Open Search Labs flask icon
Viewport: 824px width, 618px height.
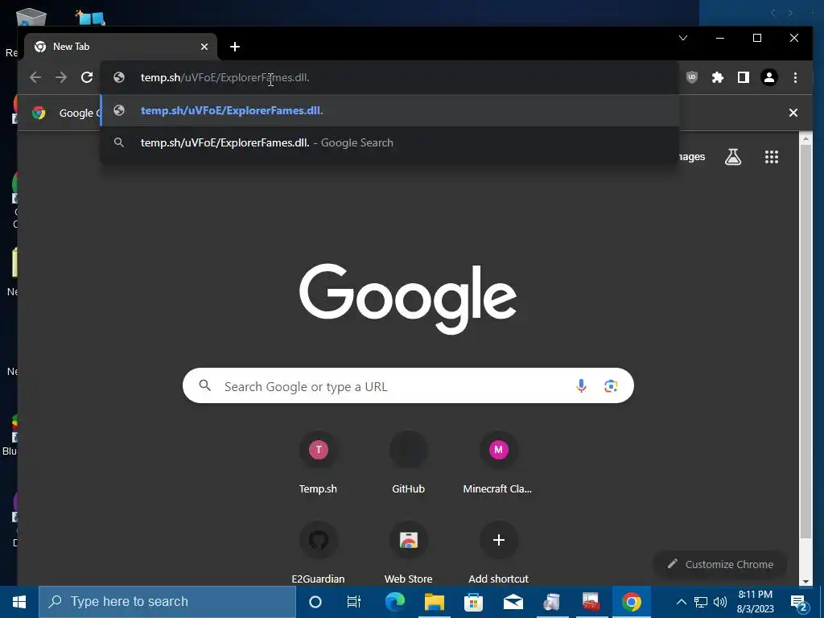tap(733, 157)
